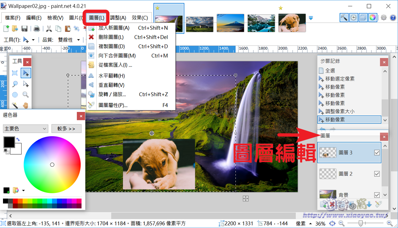The height and width of the screenshot is (228, 398).
Task: Select 調整像素大小 history entry
Action: click(349, 111)
